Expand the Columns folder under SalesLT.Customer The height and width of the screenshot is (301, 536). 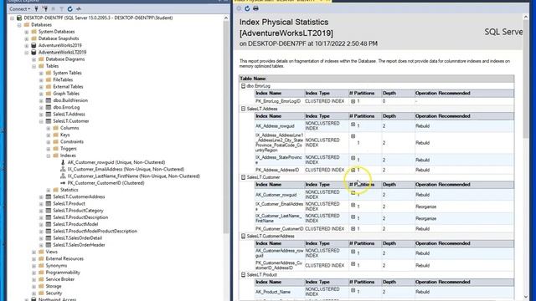[x=49, y=128]
